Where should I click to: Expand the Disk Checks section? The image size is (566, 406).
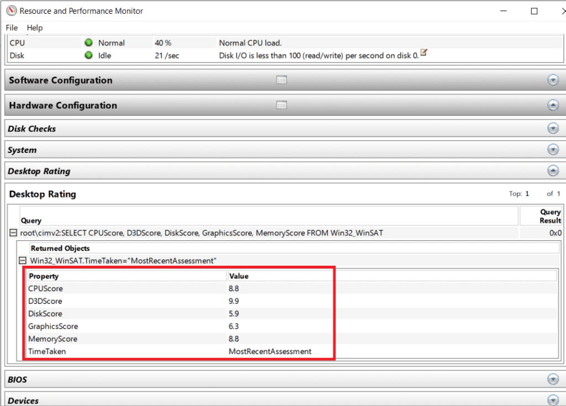[553, 128]
